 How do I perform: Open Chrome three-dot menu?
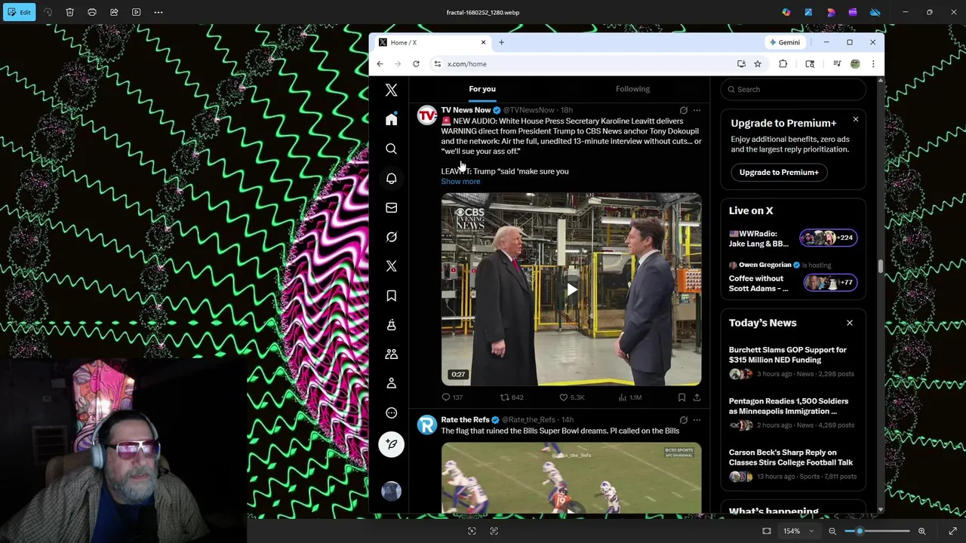[873, 64]
